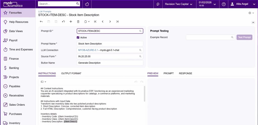258x125 pixels.
Task: Click the Button Name field
Action: point(110,63)
